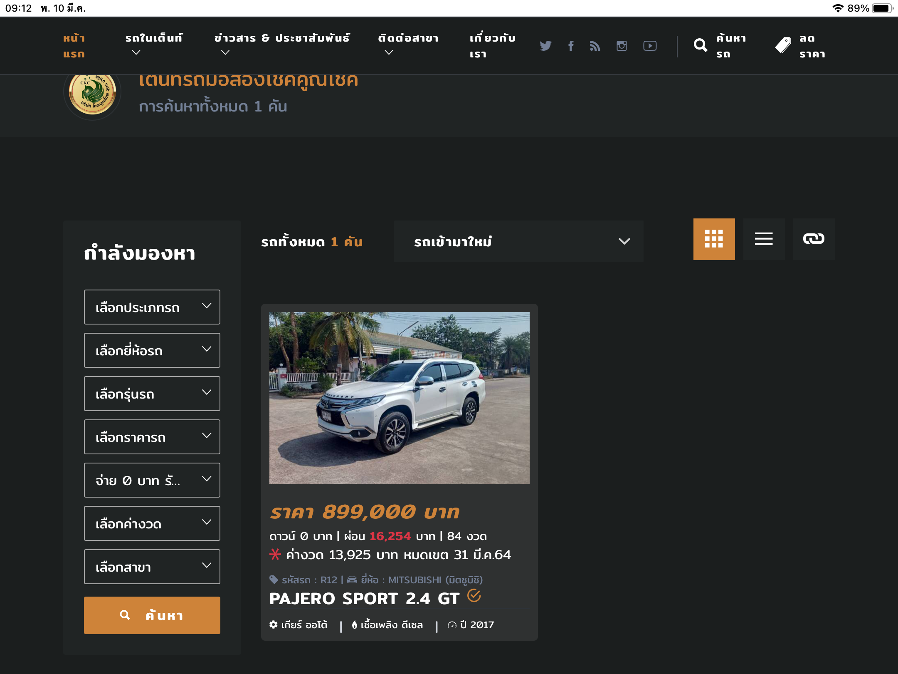The image size is (898, 674).
Task: Click the RSS feed icon
Action: tap(595, 46)
